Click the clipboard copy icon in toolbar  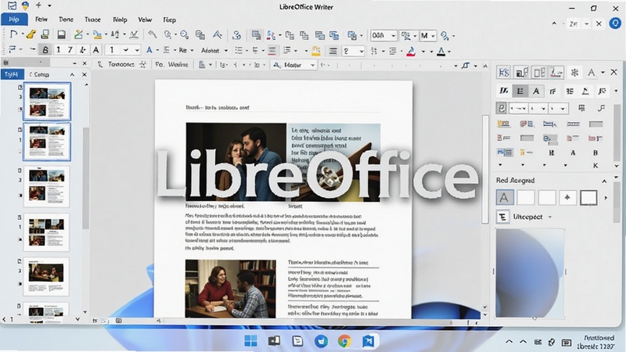pyautogui.click(x=200, y=34)
